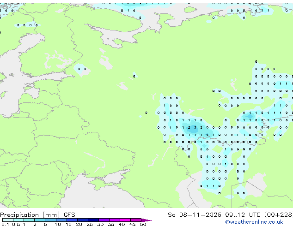
Task: Click the '50' legend scale label
Action: tap(143, 224)
